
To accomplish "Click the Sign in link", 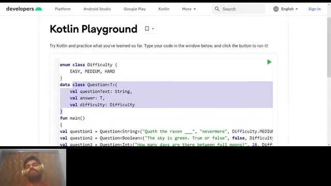I will pyautogui.click(x=314, y=9).
